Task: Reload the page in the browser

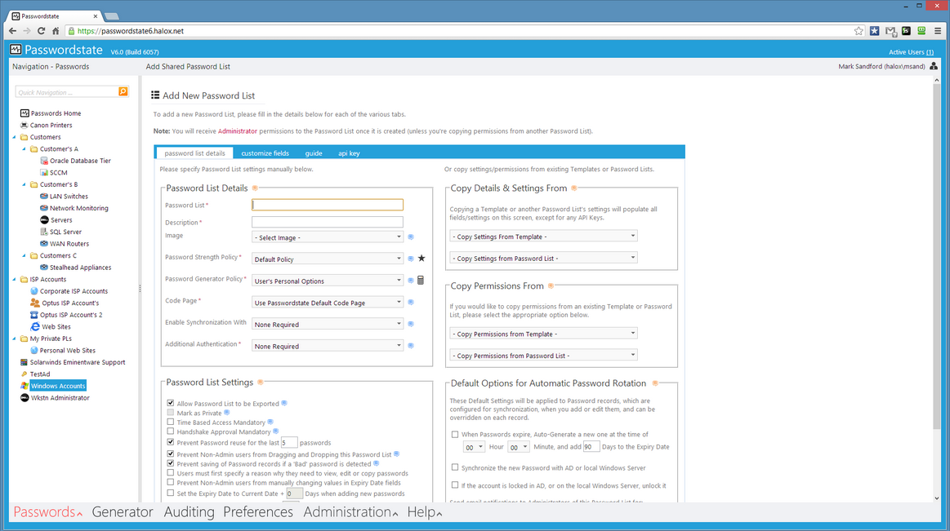Action: [41, 31]
